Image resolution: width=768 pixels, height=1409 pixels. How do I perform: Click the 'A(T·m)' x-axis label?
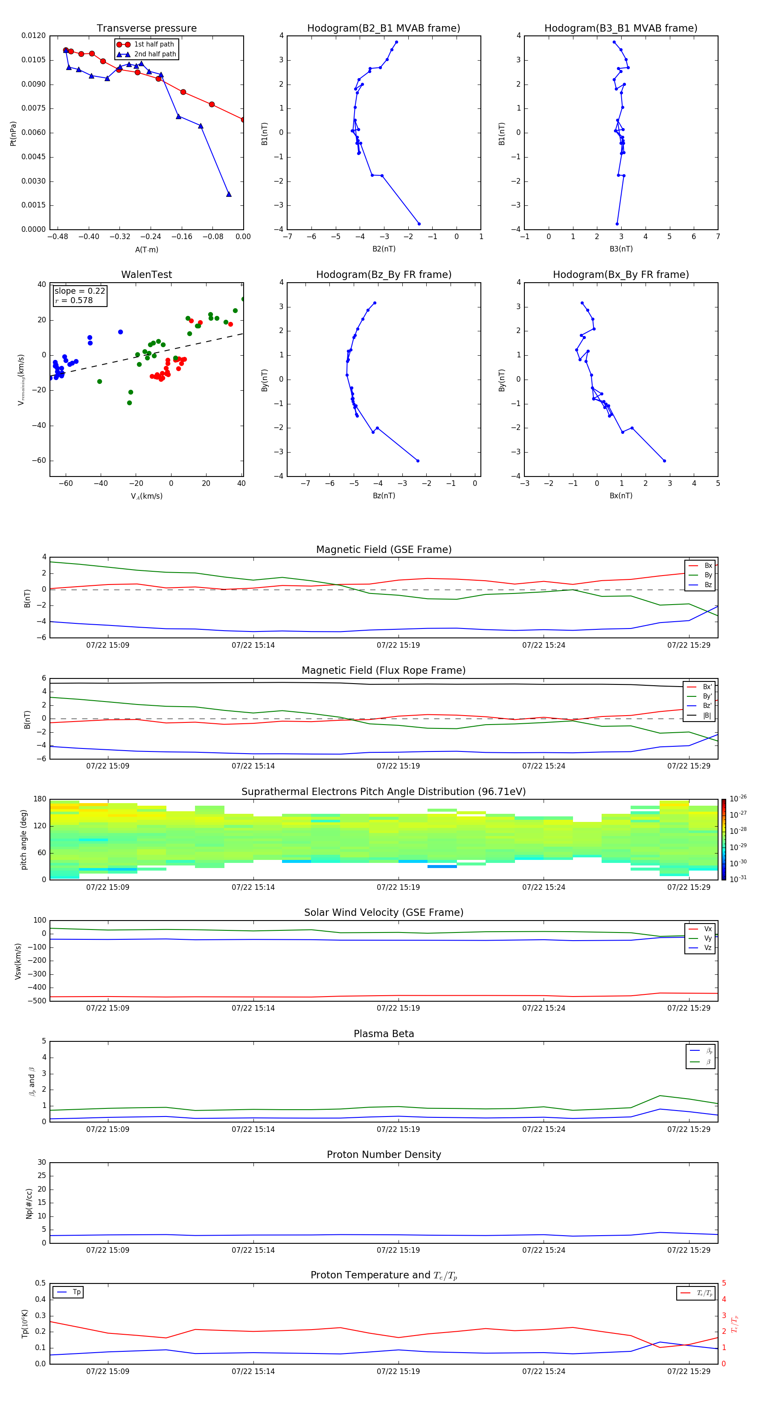(x=146, y=250)
